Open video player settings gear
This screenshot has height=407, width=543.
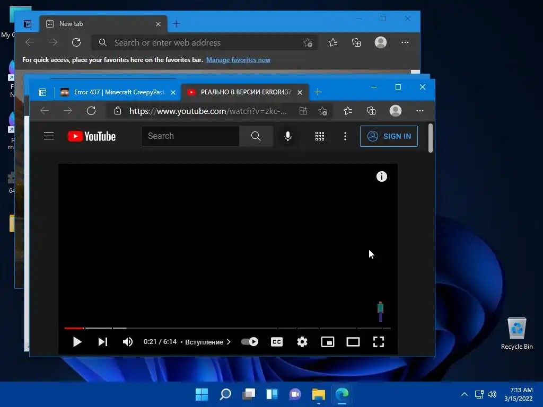click(302, 342)
